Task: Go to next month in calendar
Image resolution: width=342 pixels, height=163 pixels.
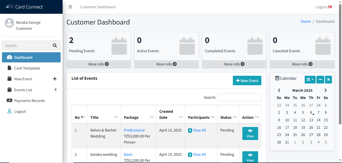Action: pyautogui.click(x=325, y=90)
